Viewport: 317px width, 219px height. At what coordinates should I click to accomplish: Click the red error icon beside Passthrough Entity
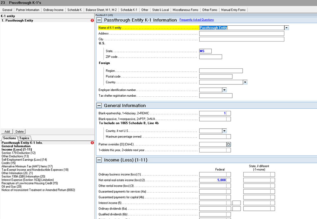click(92, 21)
